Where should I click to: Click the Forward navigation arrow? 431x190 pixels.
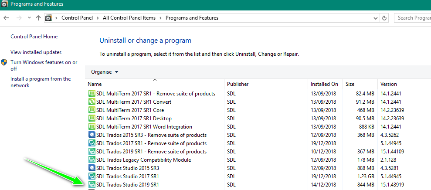pyautogui.click(x=19, y=18)
